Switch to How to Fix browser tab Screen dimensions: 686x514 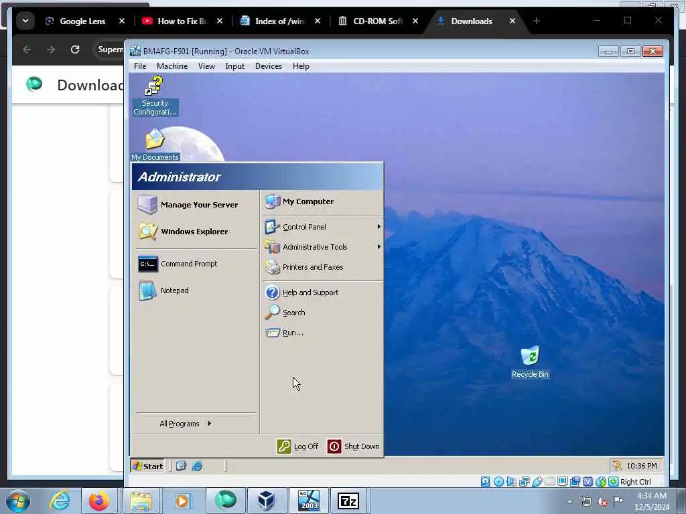(x=182, y=21)
